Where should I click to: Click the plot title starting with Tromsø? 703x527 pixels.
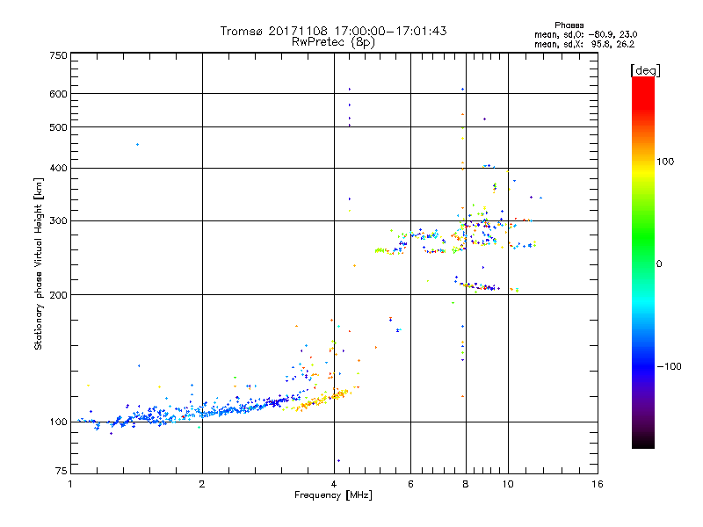[333, 31]
